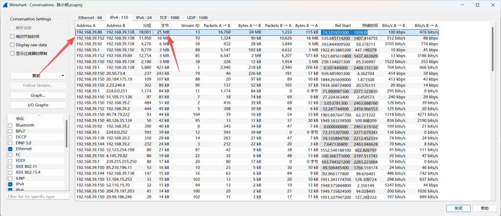This screenshot has width=501, height=216.
Task: Check the DNP 3.0 protocol checkbox
Action: pos(10,143)
